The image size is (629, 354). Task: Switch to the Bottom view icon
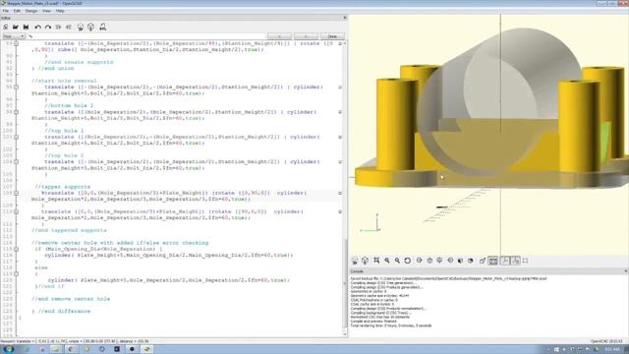439,261
